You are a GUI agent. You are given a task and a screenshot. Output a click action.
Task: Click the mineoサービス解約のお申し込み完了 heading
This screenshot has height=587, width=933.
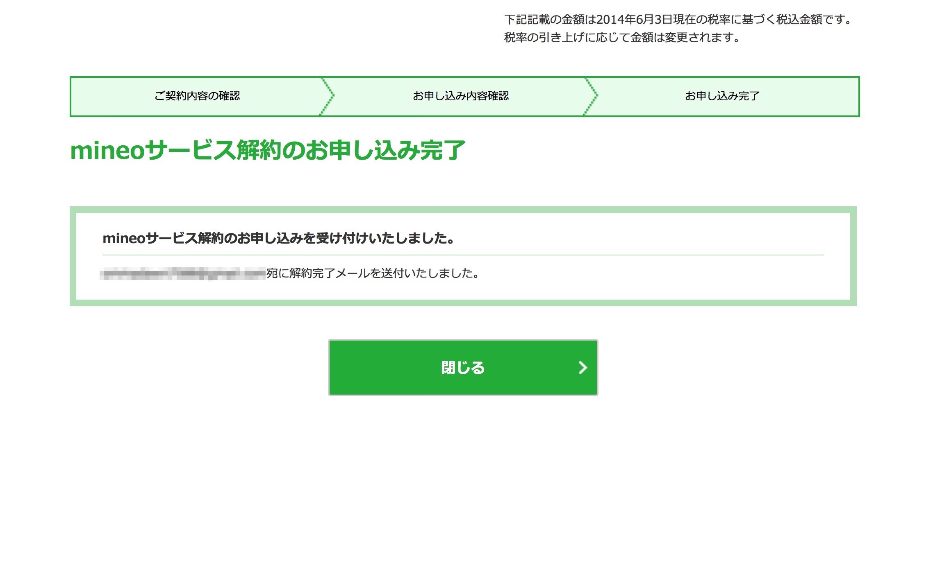coord(268,150)
